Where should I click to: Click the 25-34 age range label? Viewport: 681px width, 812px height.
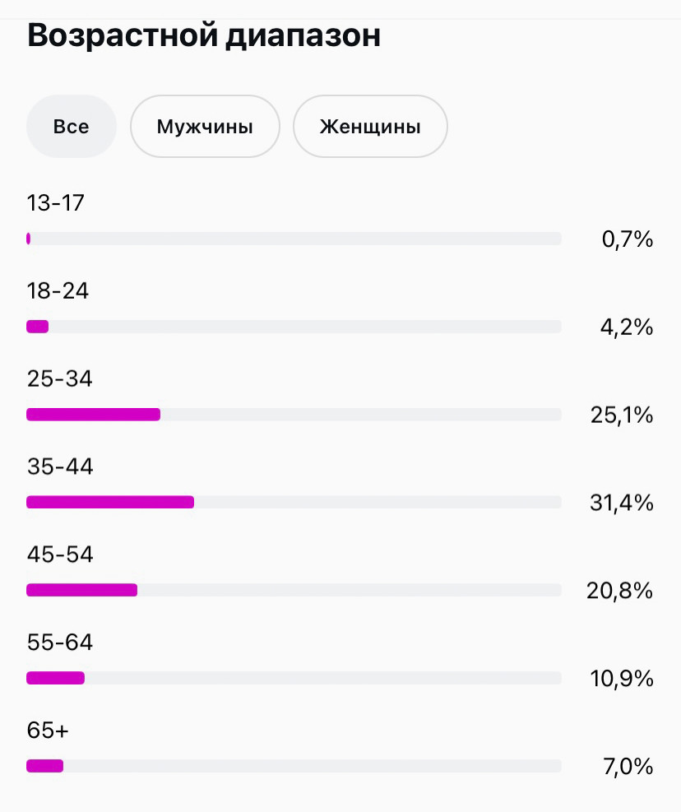point(59,378)
